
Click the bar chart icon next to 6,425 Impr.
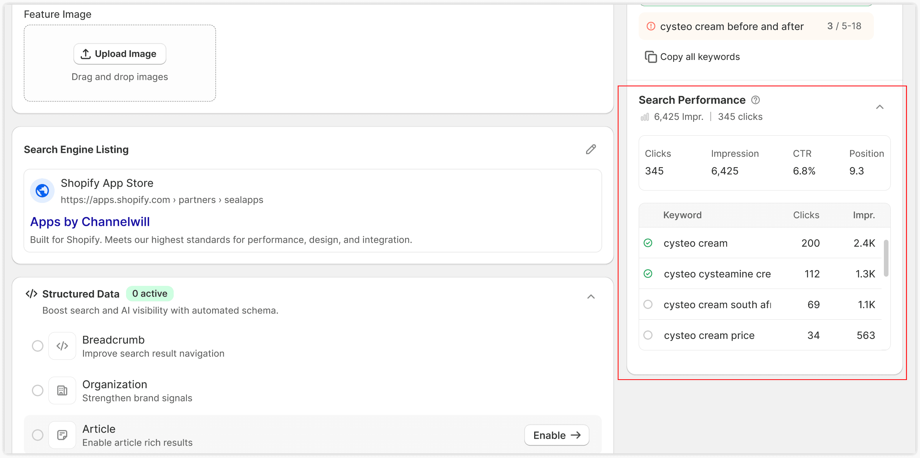pyautogui.click(x=645, y=117)
